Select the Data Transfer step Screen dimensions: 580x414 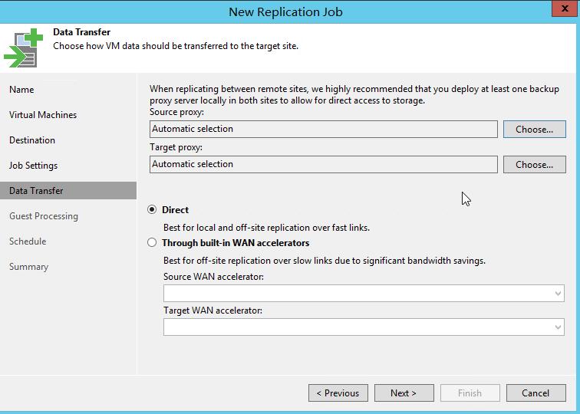[x=68, y=190]
